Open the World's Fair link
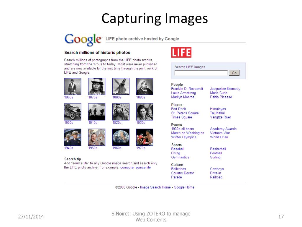 point(219,137)
